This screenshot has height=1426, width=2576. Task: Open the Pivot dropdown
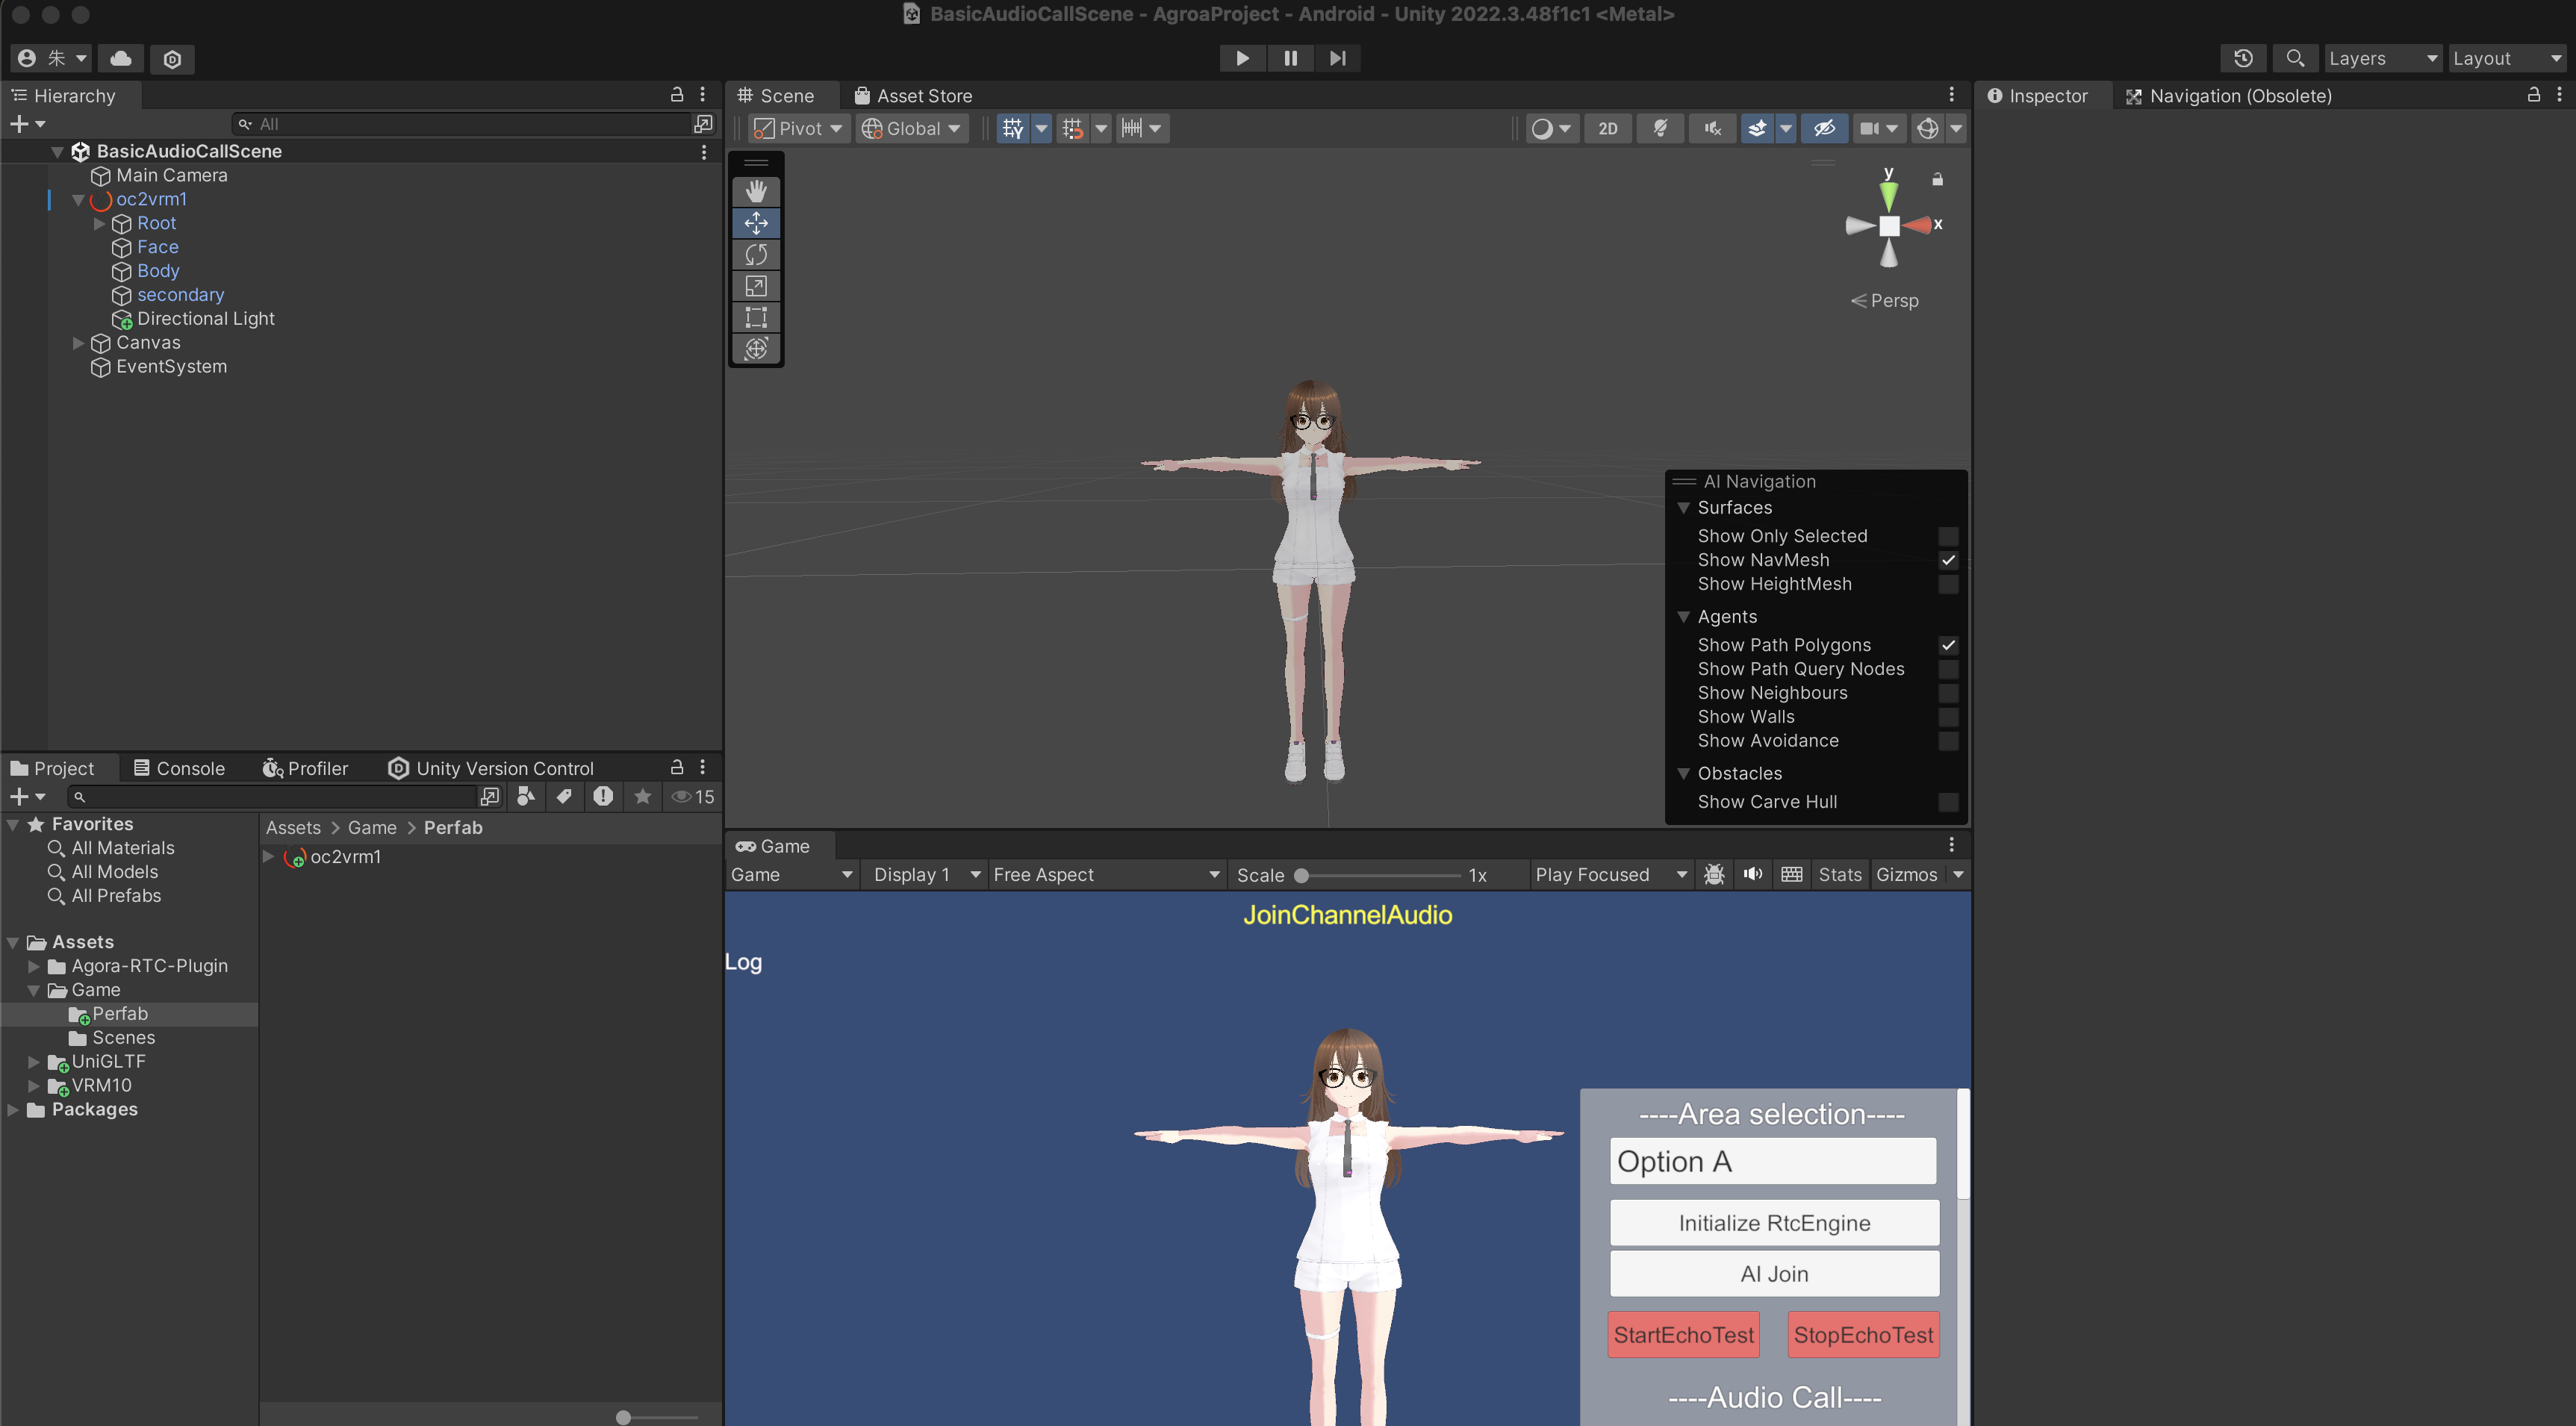pyautogui.click(x=799, y=128)
